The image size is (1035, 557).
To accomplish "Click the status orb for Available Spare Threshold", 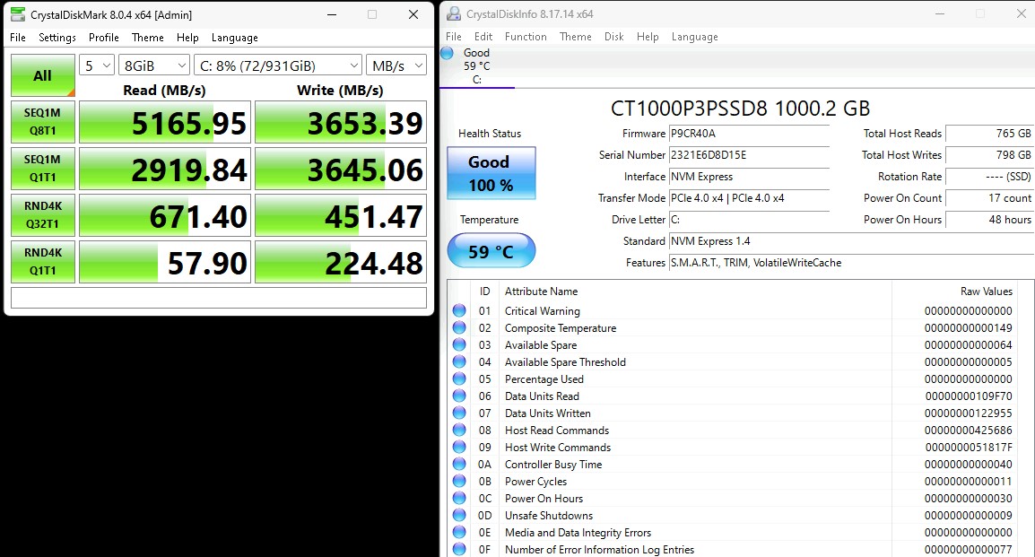I will [x=459, y=362].
